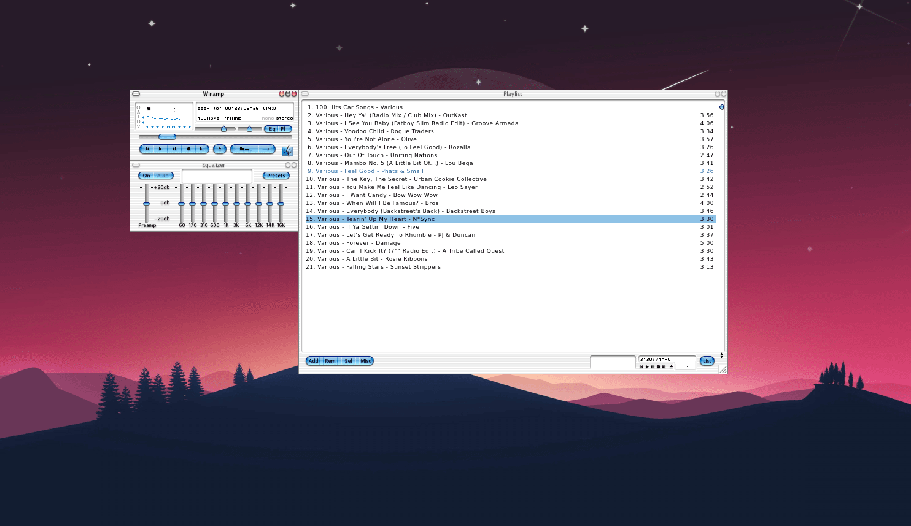911x526 pixels.
Task: Click the Preamp slider knob
Action: (146, 203)
